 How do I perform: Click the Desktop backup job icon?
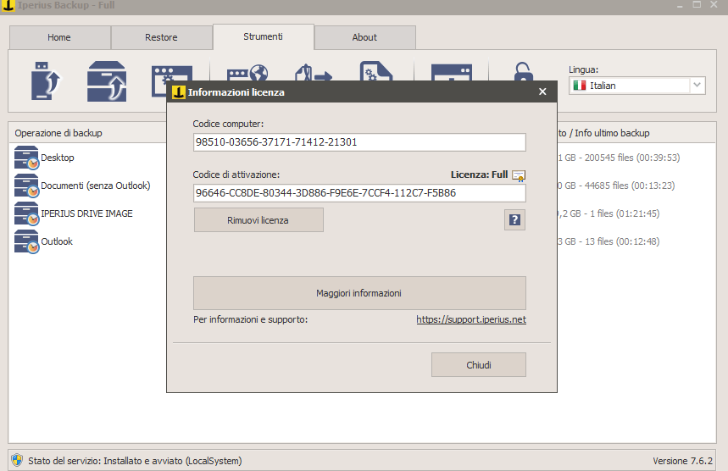(26, 158)
